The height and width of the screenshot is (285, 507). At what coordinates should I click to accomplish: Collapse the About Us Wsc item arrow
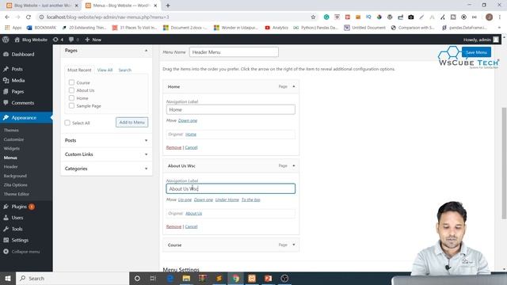point(294,165)
